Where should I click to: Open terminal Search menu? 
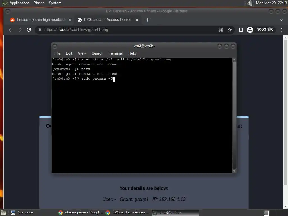98,53
